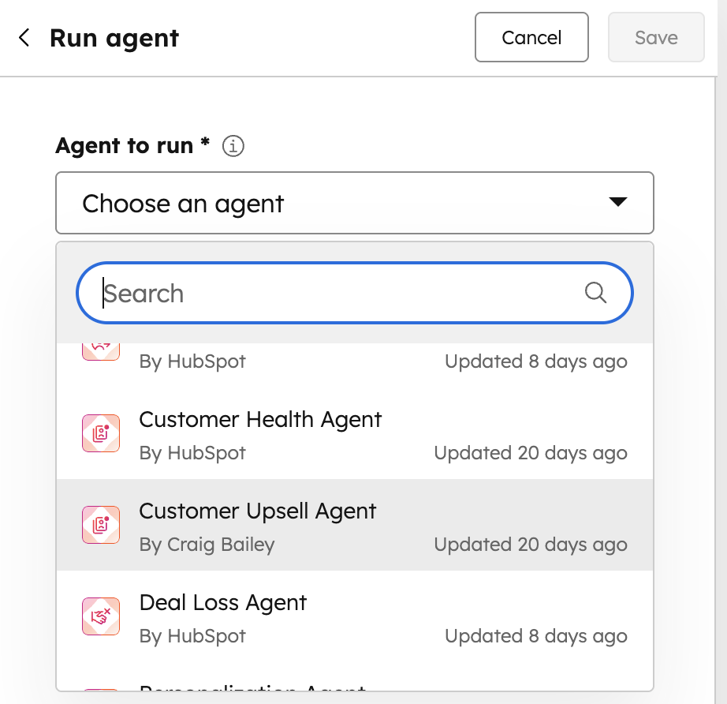Click the back arrow next to Run agent
Image resolution: width=727 pixels, height=704 pixels.
point(24,37)
